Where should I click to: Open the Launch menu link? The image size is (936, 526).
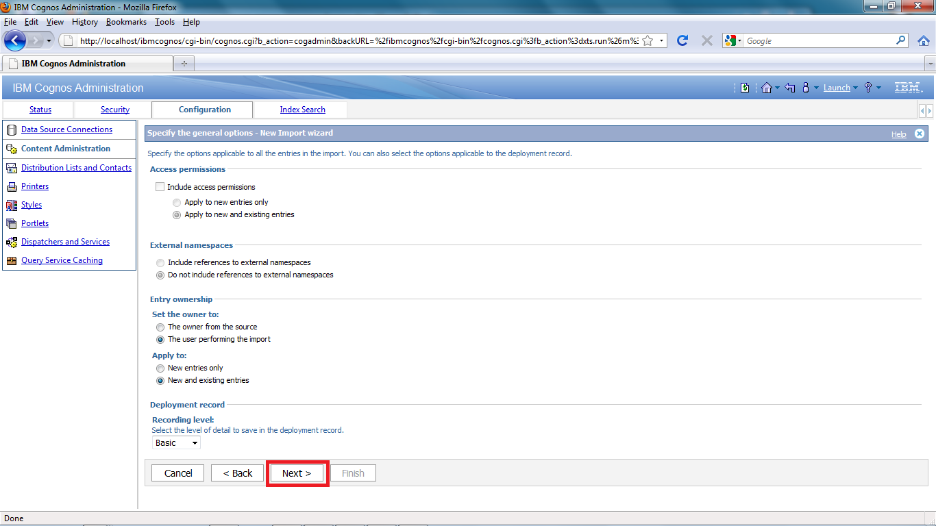(x=837, y=88)
